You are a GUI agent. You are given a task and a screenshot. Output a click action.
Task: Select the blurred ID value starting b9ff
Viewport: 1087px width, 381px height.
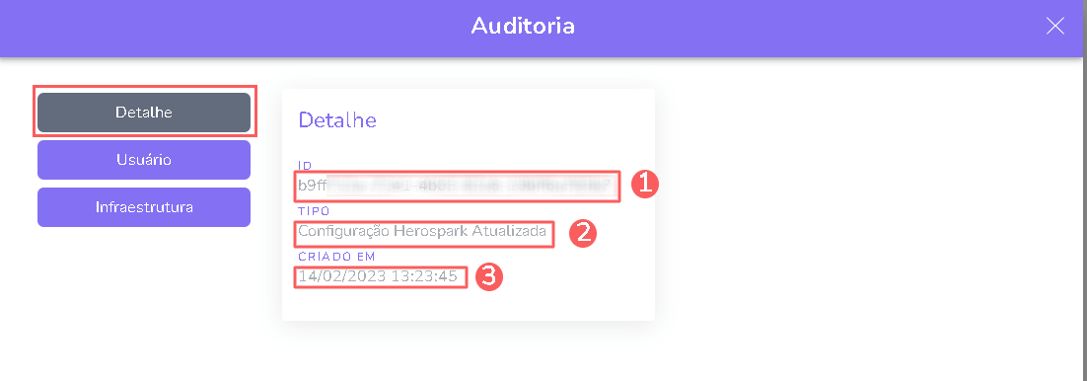455,186
